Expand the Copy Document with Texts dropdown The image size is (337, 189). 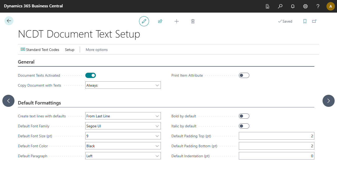coord(123,85)
